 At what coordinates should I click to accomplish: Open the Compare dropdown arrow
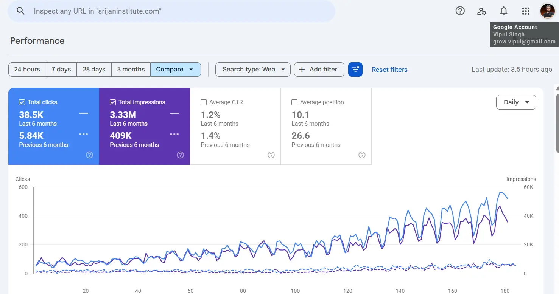tap(191, 70)
